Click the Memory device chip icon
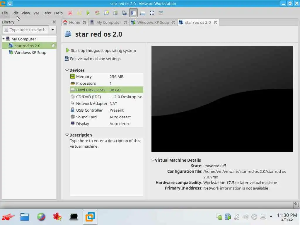 [73, 76]
